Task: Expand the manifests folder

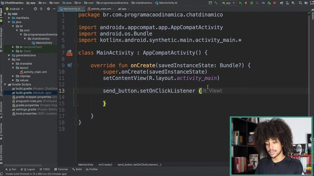Action: [x=9, y=18]
